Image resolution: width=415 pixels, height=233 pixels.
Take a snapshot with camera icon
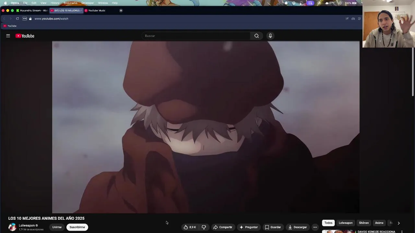point(353,19)
